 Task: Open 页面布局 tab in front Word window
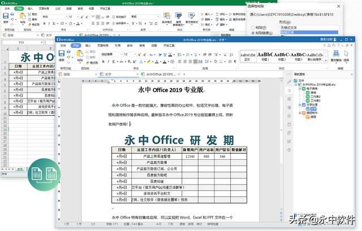pos(103,45)
